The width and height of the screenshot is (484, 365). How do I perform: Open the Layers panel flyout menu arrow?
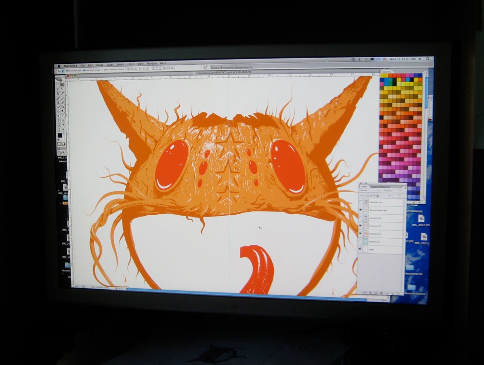pos(405,187)
